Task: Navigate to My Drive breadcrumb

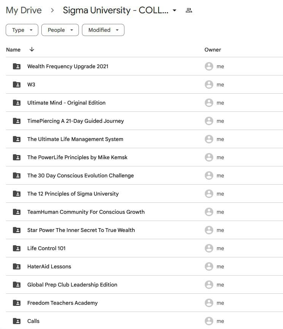Action: pos(24,11)
